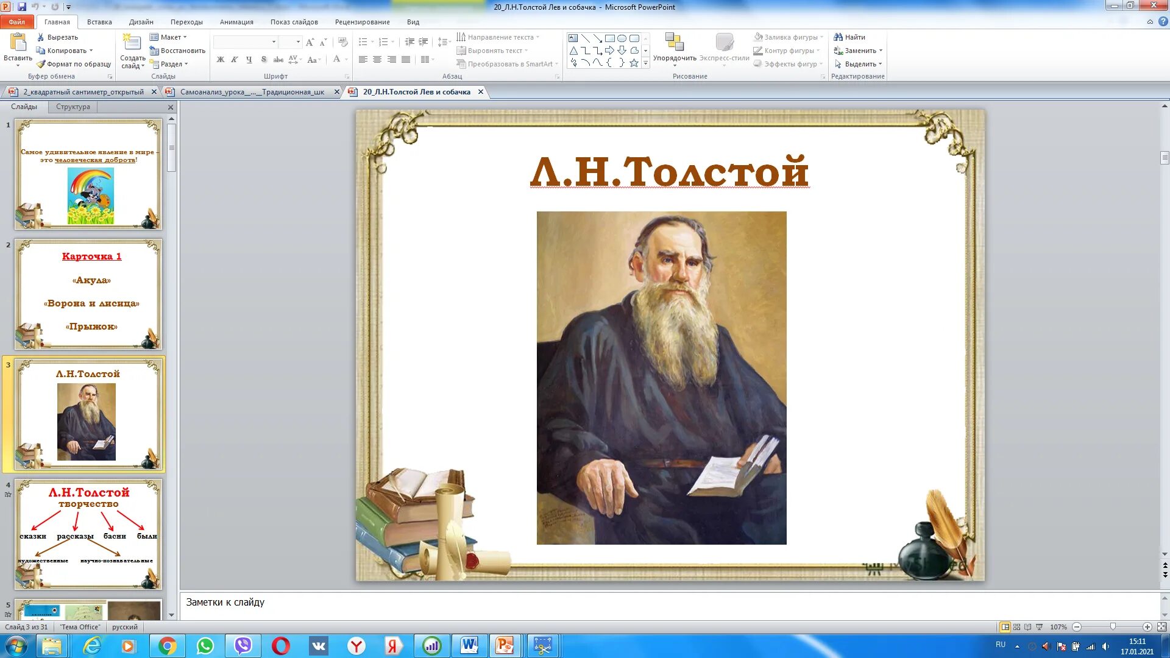Select slide 2 thumbnail Карточка 1
The width and height of the screenshot is (1170, 658).
[x=88, y=294]
